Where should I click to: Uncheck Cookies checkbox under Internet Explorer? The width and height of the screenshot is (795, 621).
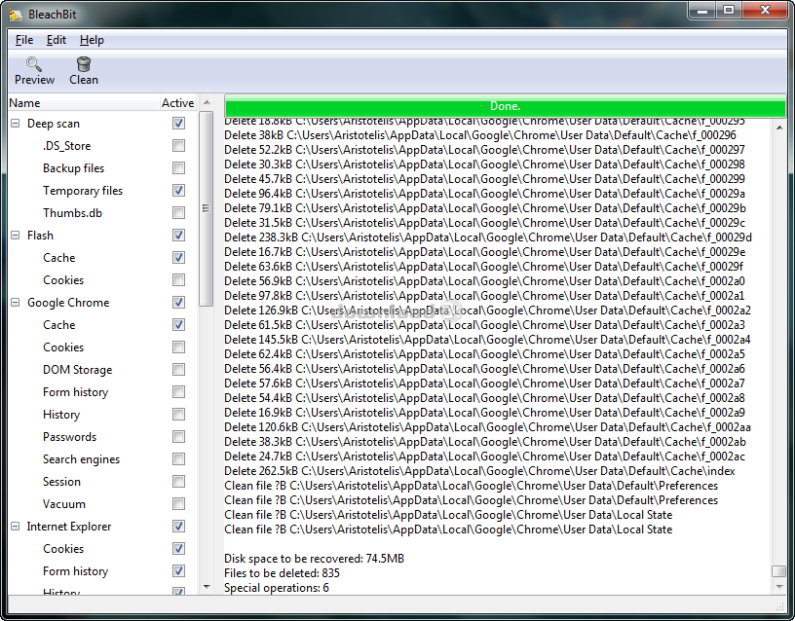178,549
